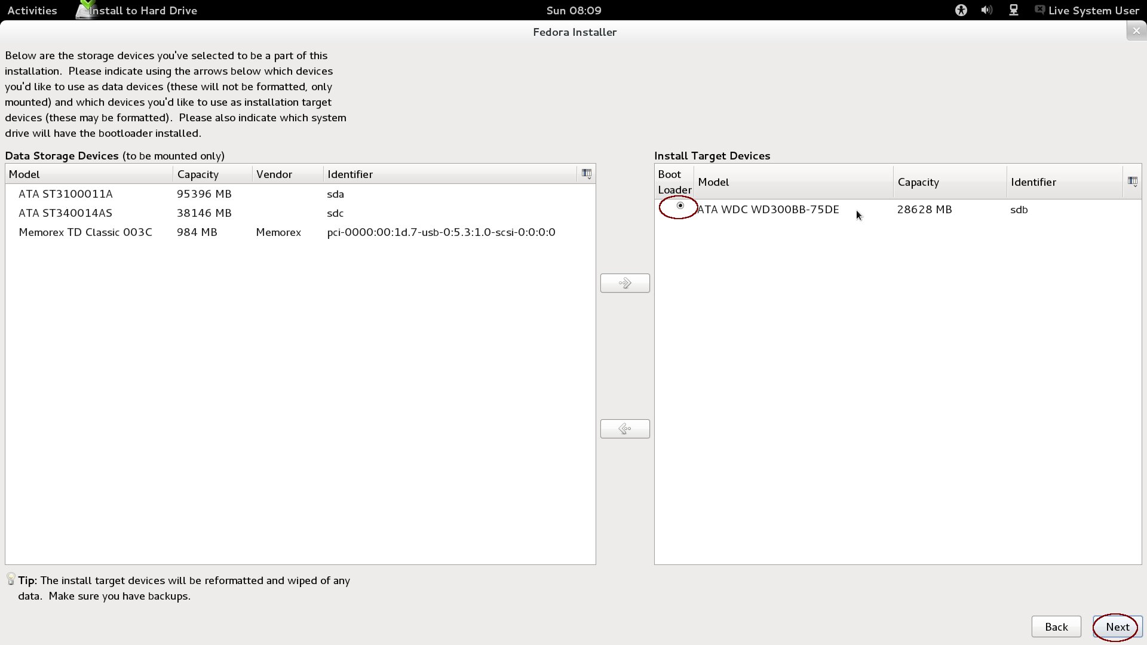This screenshot has height=645, width=1147.
Task: Click the Install to Hard Drive menu label
Action: coord(143,10)
